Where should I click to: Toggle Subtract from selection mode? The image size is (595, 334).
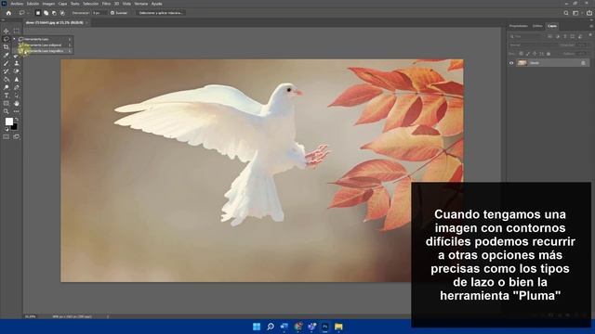point(54,13)
